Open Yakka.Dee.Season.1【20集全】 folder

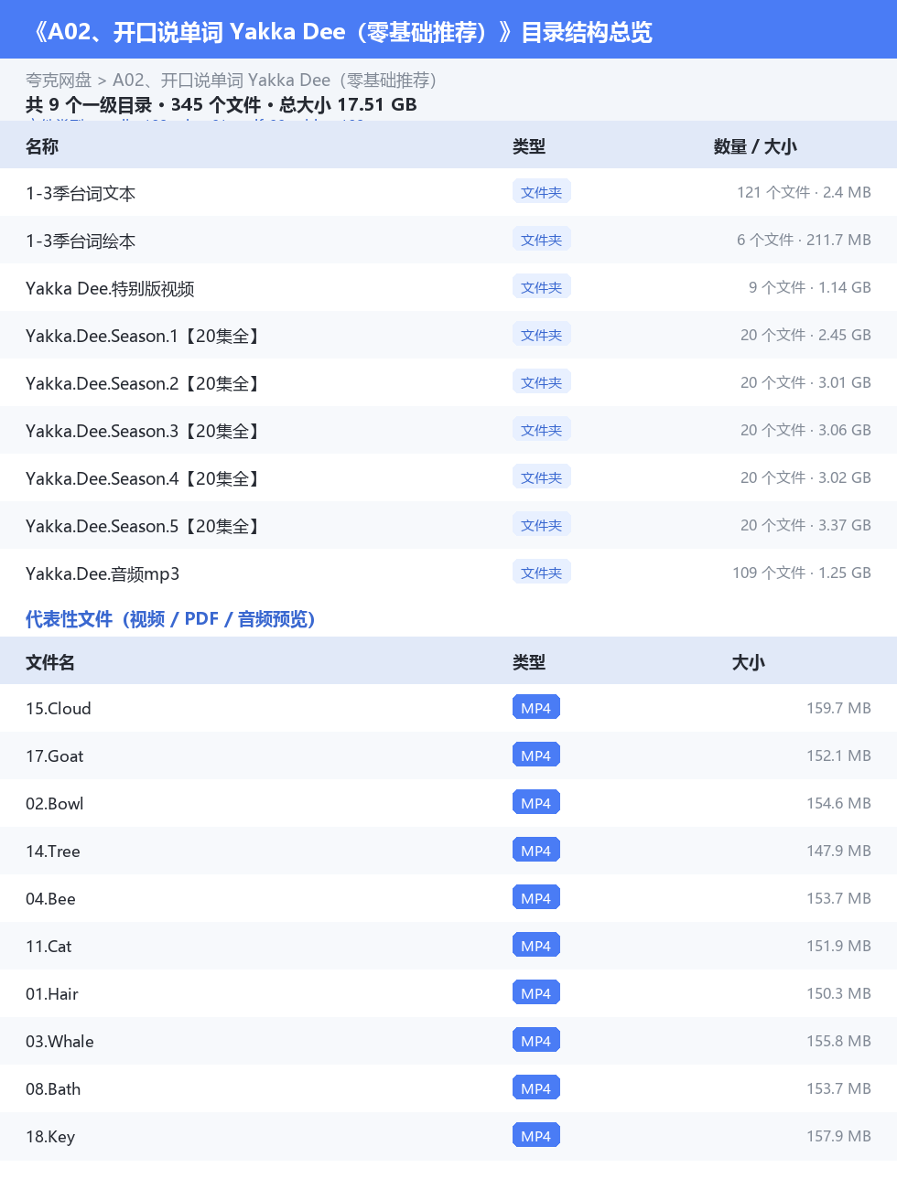(x=143, y=336)
